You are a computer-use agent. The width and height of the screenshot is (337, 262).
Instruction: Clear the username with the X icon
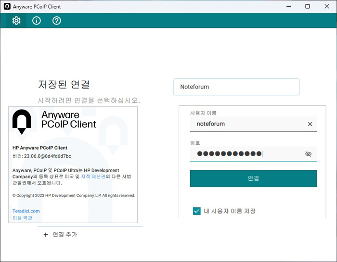[x=310, y=124]
